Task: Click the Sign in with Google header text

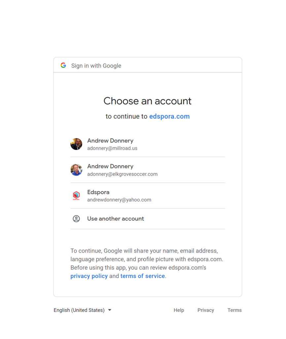Action: [96, 66]
